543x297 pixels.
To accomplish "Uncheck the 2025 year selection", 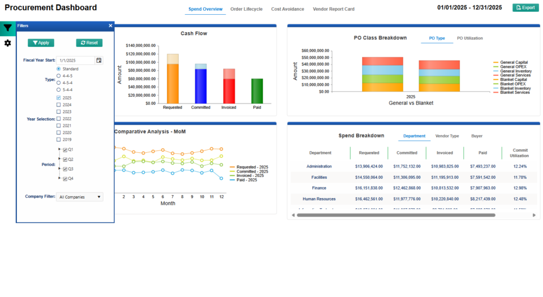I will [x=59, y=98].
